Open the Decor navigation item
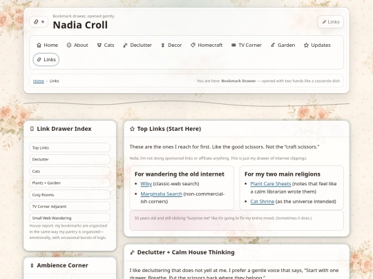This screenshot has height=279, width=373. pos(171,45)
